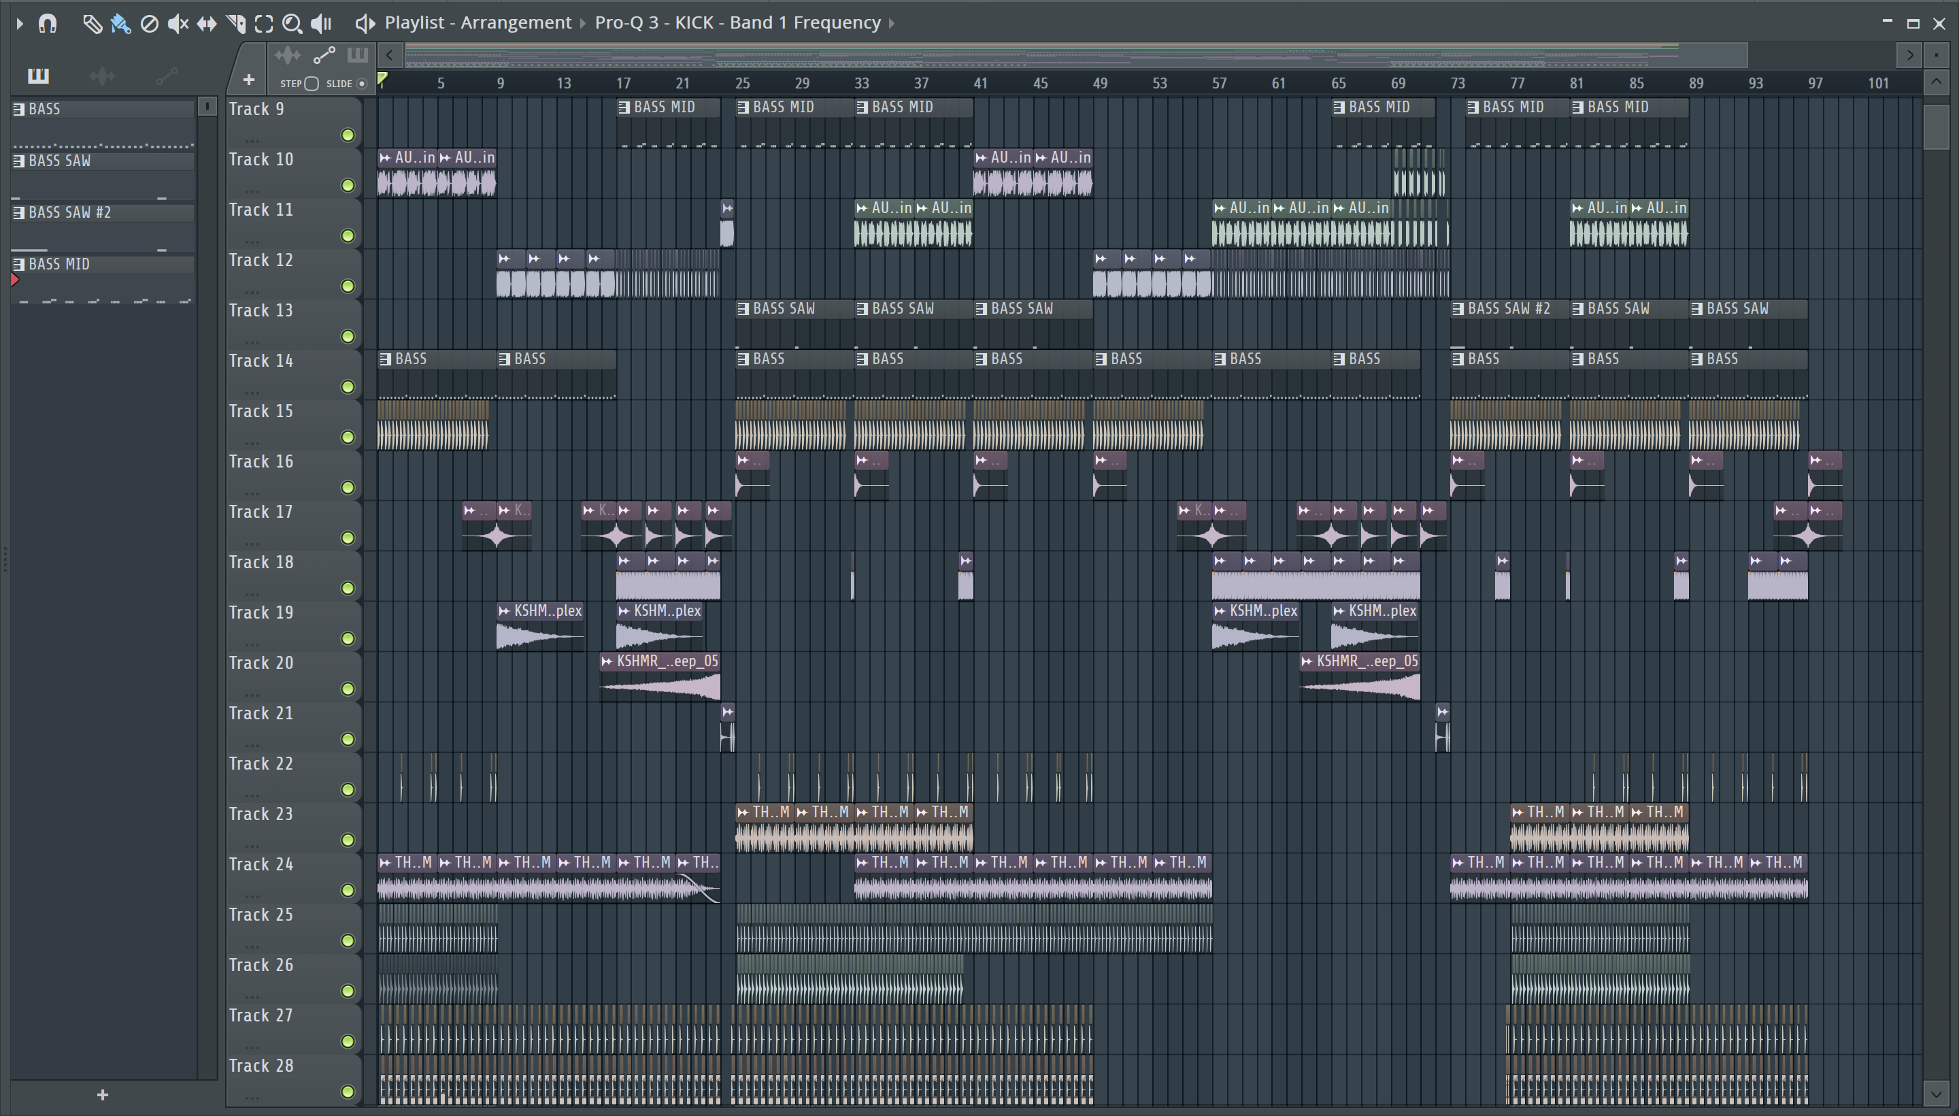Click bar 57 on the timeline ruler
Image resolution: width=1959 pixels, height=1116 pixels.
pos(1219,84)
